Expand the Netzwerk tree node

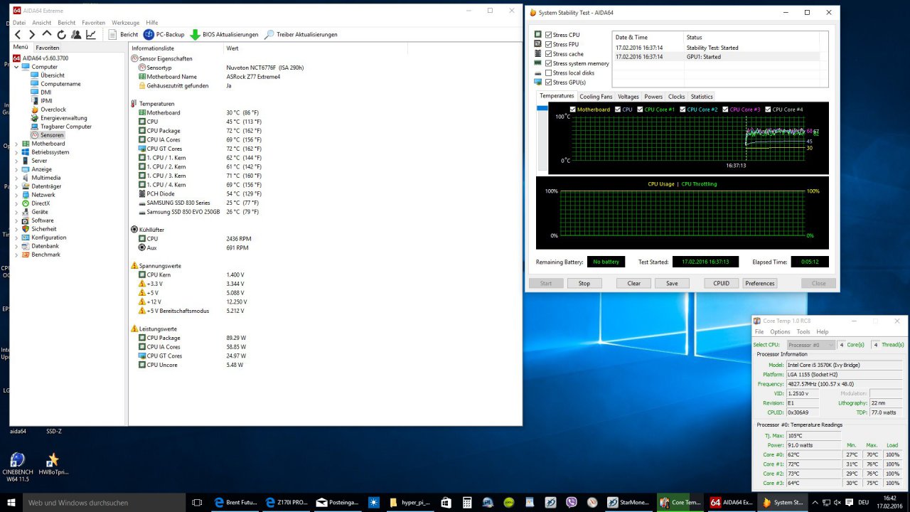coord(16,195)
